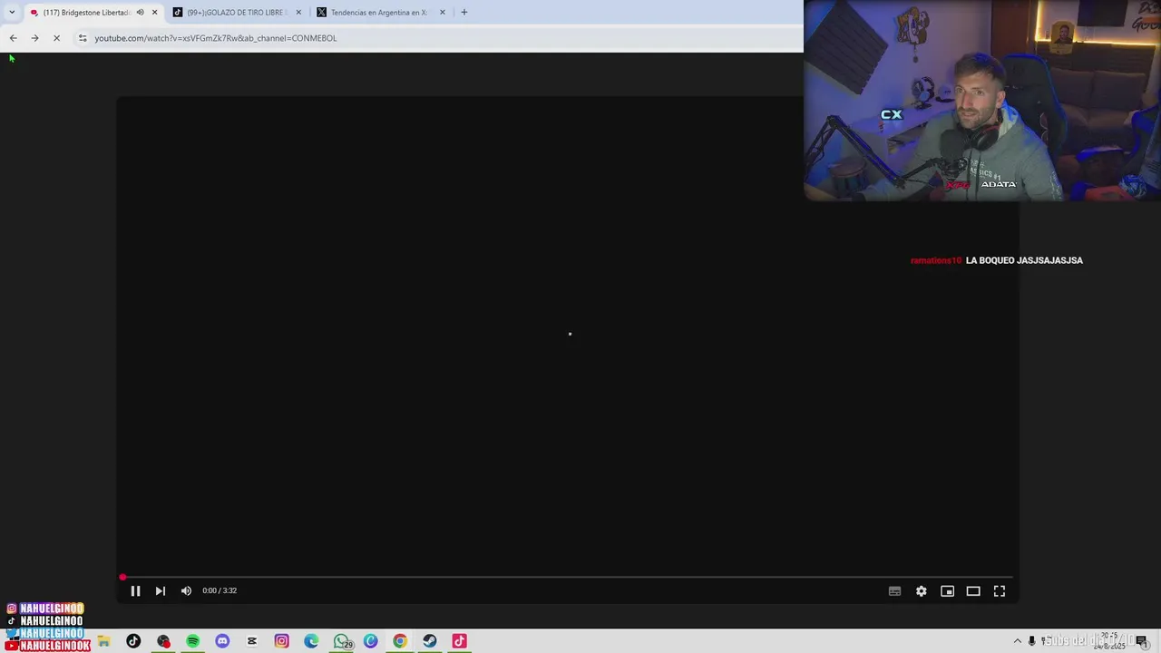Open the black TikTok taskbar icon
Image resolution: width=1161 pixels, height=653 pixels.
tap(133, 641)
